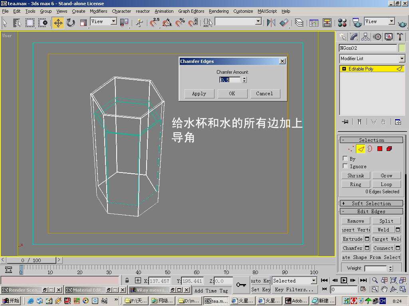Choose Rectangular Selection Region tool
Screen dimensions: 409x306
tap(30, 23)
